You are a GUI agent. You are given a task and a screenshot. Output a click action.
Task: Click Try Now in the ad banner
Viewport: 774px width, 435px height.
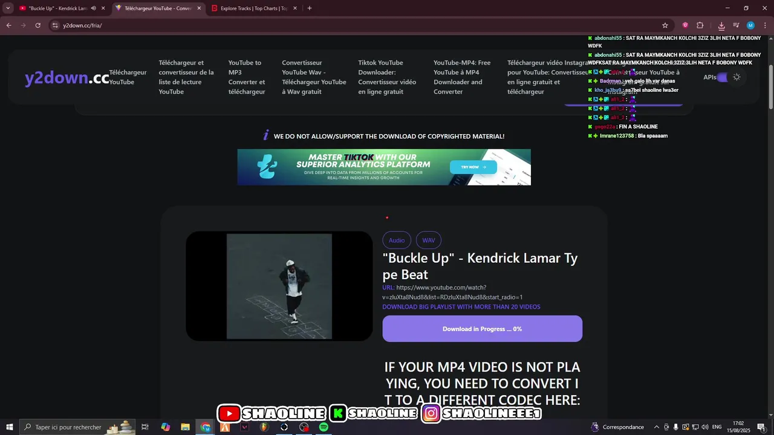[x=473, y=167]
